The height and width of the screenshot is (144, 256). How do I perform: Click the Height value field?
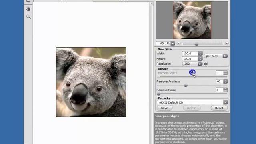(190, 59)
